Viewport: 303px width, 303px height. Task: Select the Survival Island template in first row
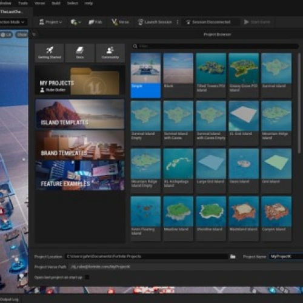pyautogui.click(x=276, y=75)
